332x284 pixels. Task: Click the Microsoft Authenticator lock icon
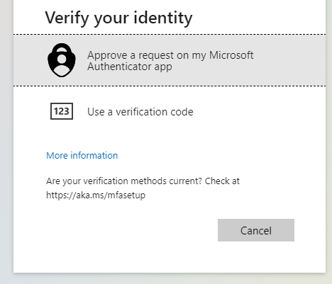click(62, 60)
